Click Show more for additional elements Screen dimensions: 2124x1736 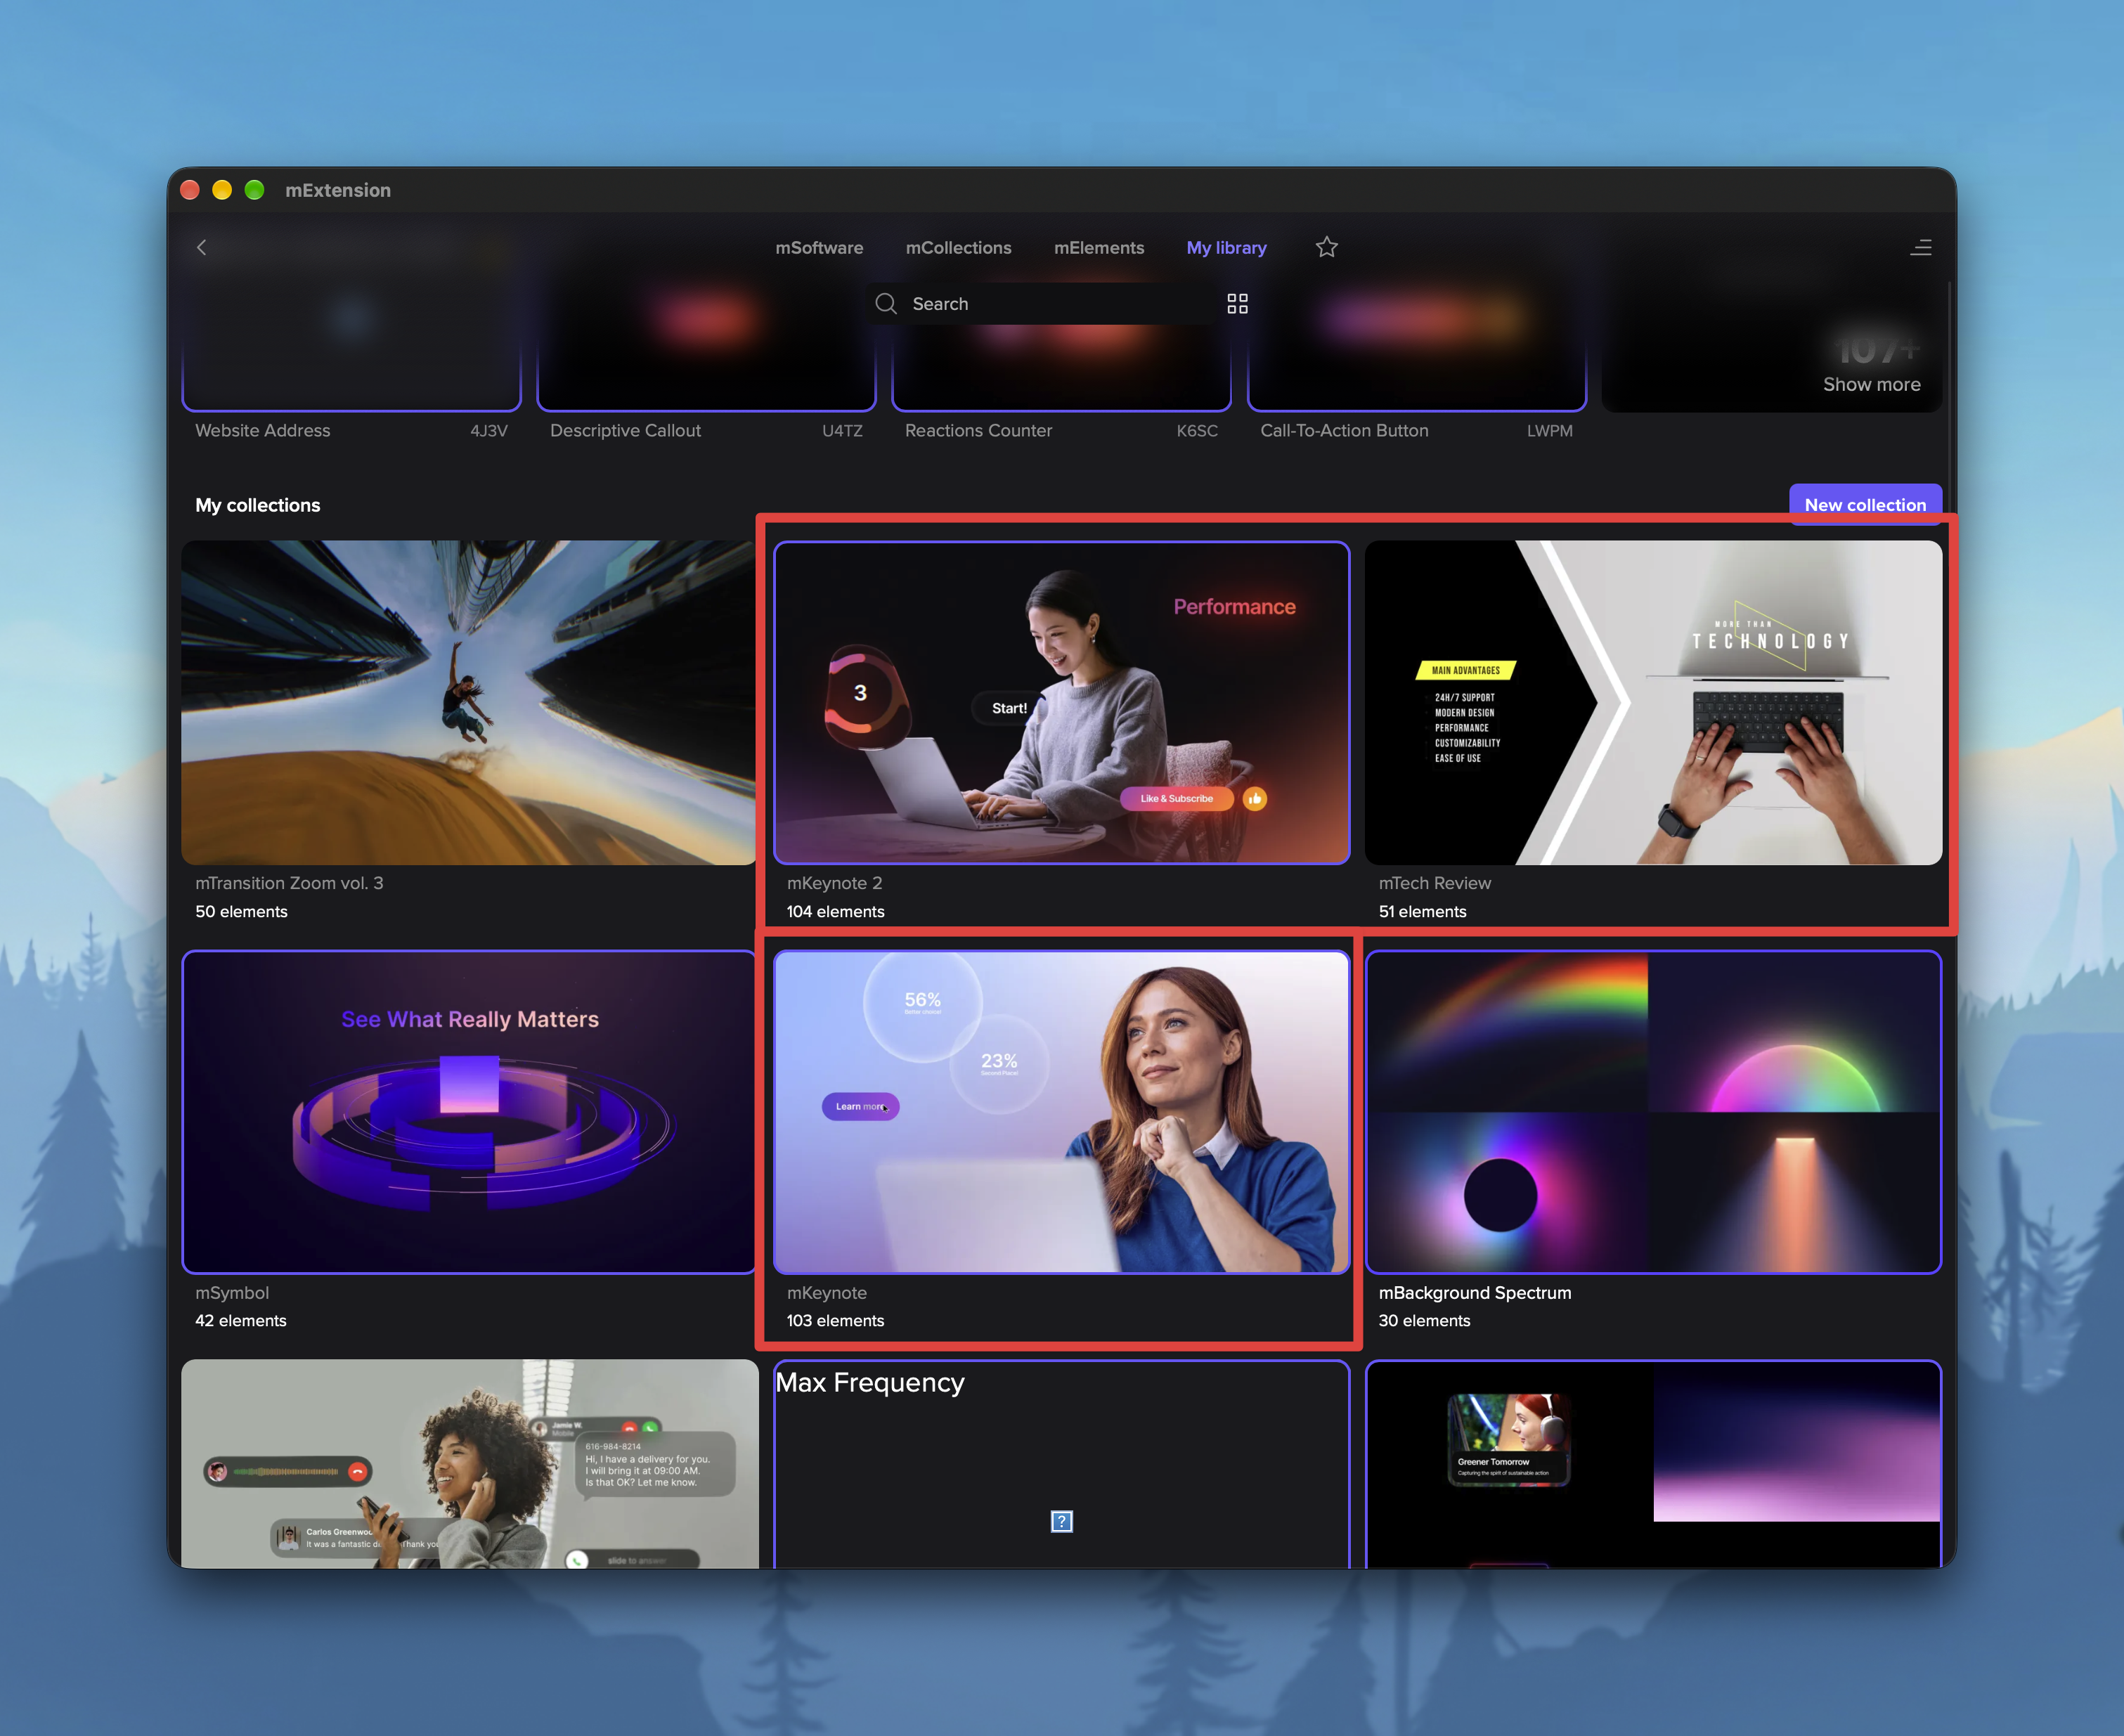click(1871, 385)
